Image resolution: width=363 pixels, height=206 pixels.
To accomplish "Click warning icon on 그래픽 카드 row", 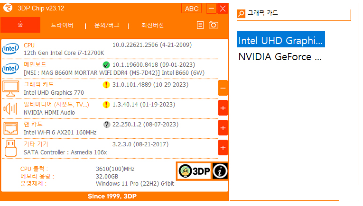I will pos(106,85).
